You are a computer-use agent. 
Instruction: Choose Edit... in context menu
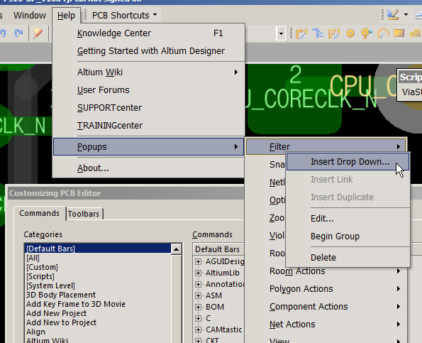point(348,219)
